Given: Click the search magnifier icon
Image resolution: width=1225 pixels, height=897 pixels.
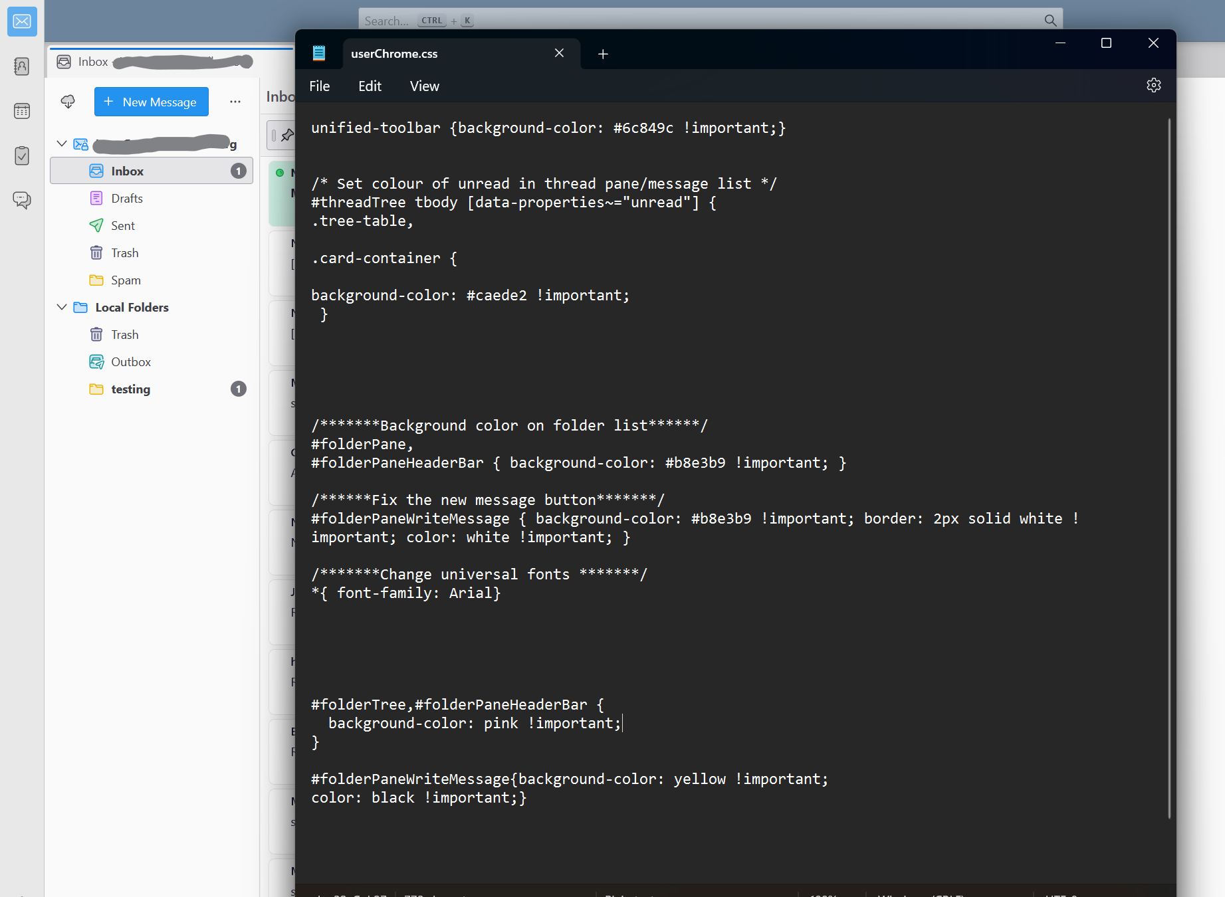Looking at the screenshot, I should point(1050,21).
